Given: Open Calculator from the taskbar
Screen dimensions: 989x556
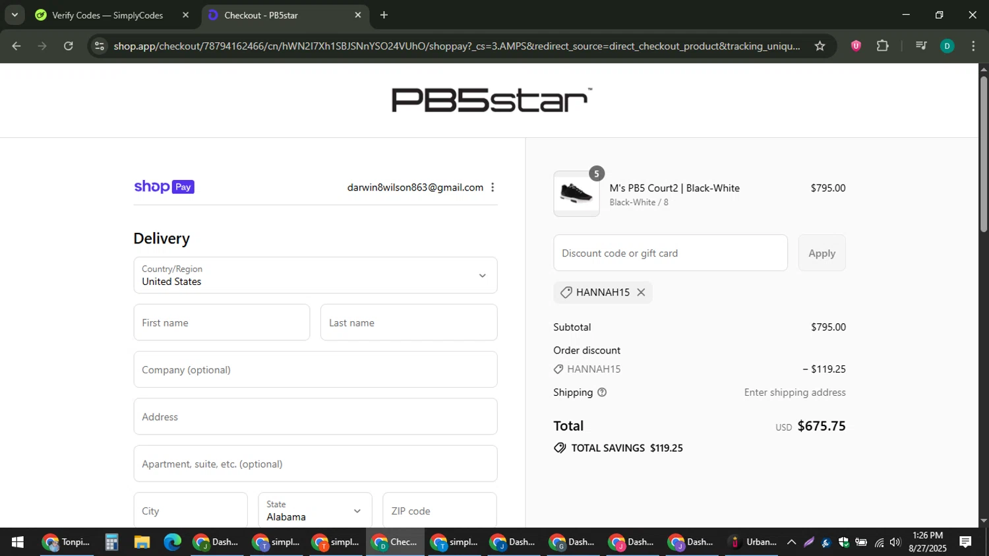Looking at the screenshot, I should [x=111, y=542].
